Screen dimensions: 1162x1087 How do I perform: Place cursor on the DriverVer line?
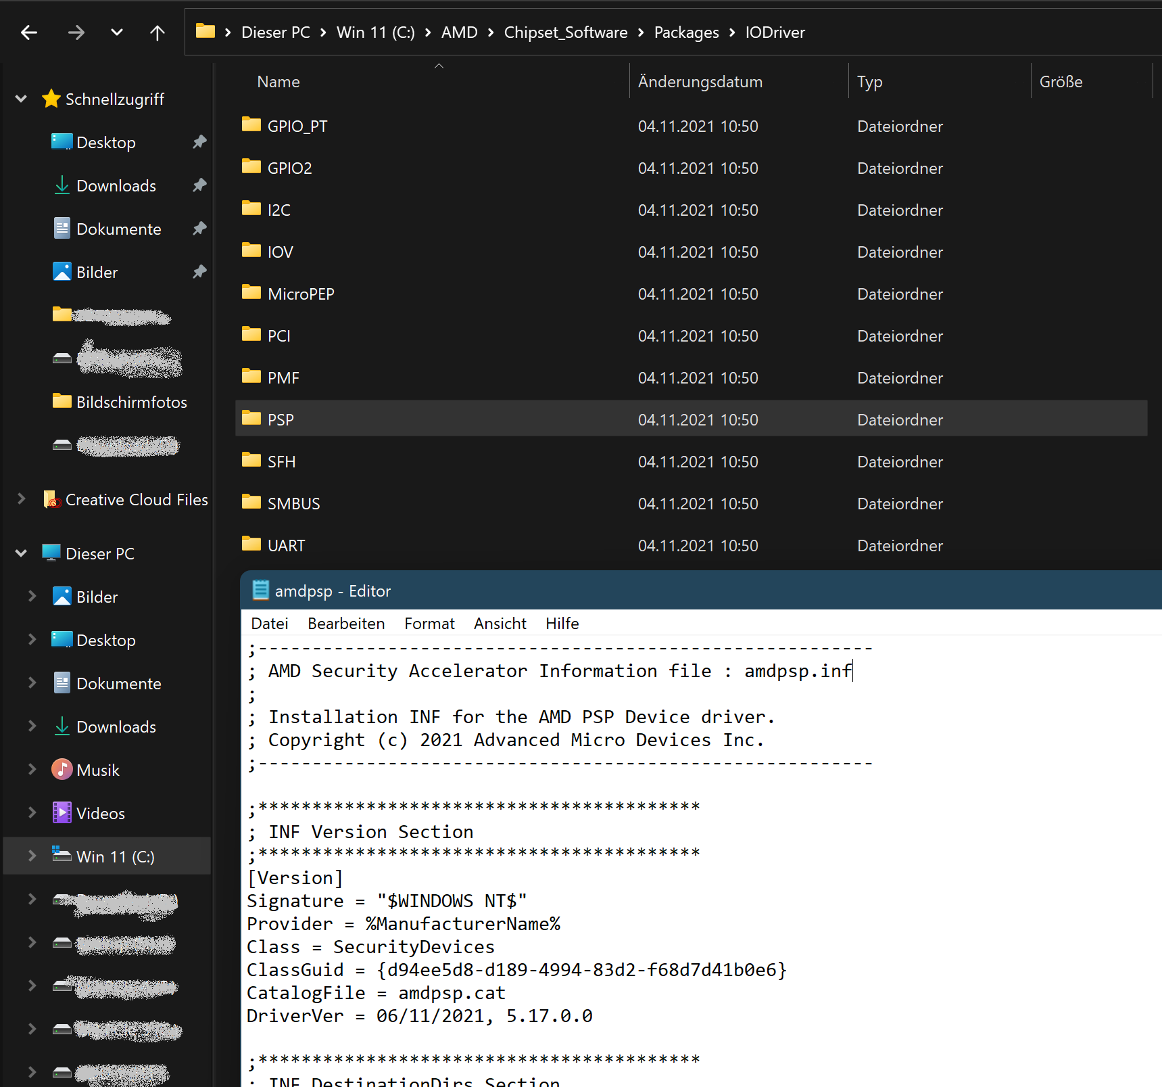coord(420,1016)
